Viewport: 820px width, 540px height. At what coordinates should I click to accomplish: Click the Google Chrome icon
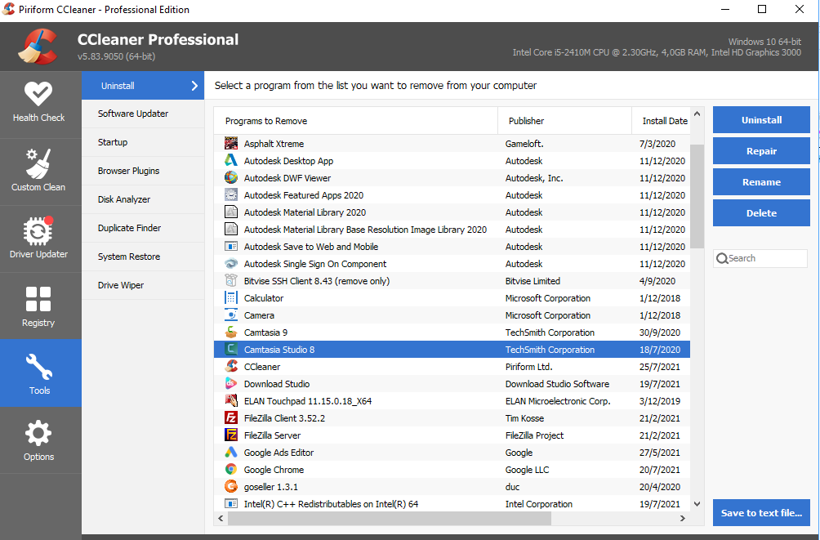(x=230, y=470)
